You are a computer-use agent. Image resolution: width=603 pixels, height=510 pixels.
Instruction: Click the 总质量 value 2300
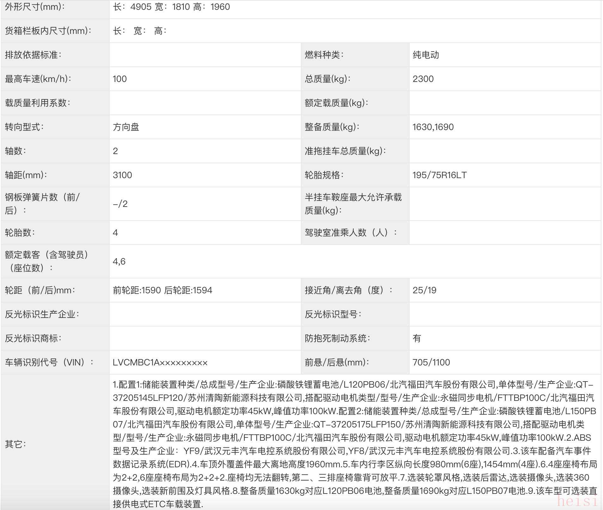423,79
